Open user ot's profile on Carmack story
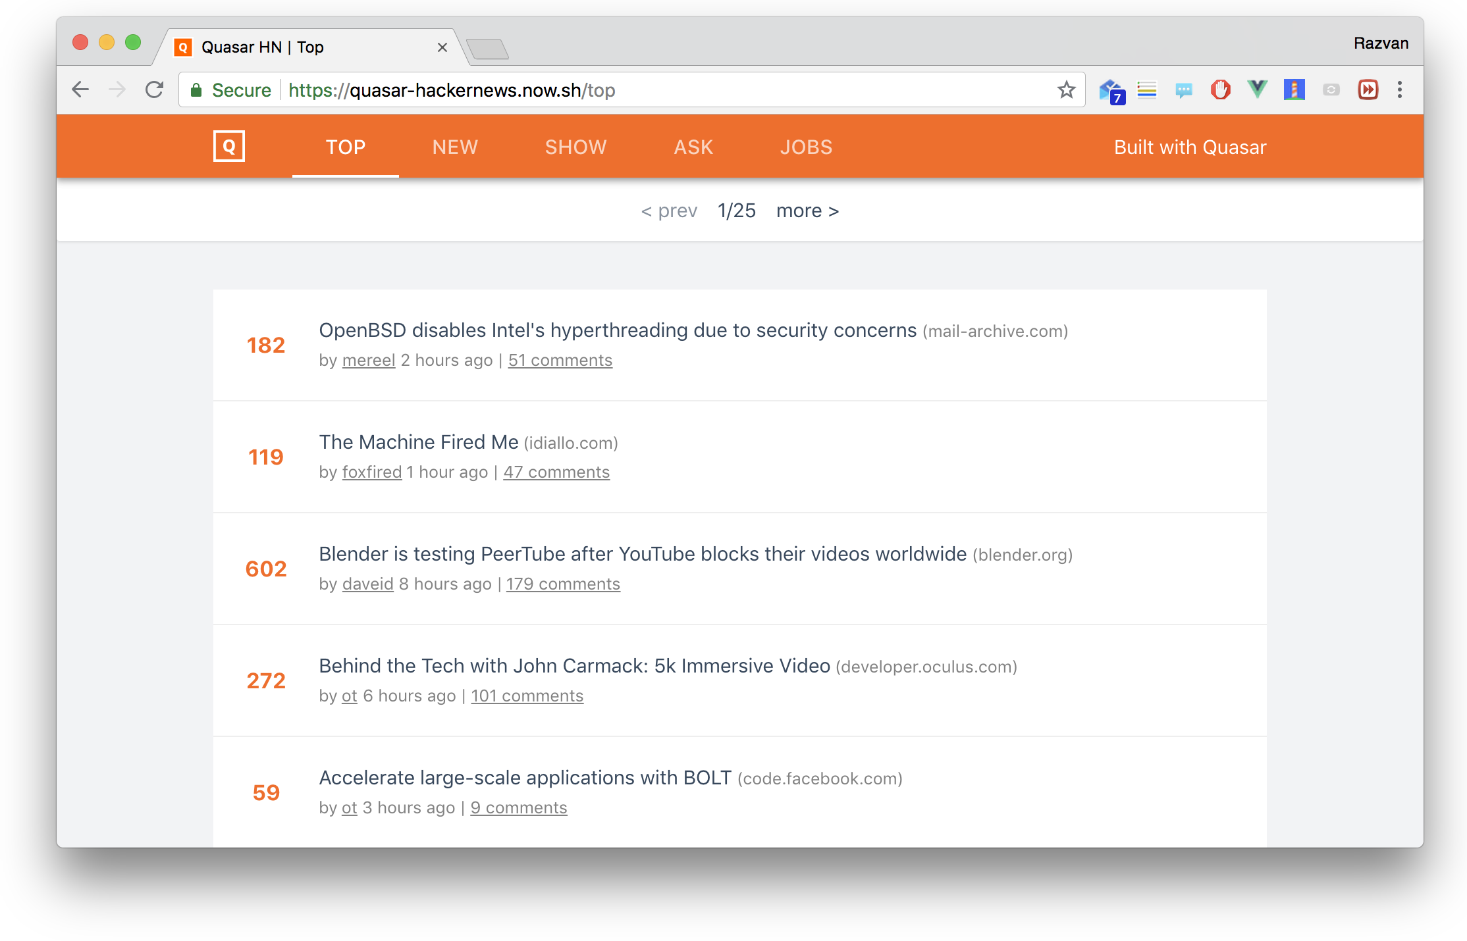 (350, 696)
